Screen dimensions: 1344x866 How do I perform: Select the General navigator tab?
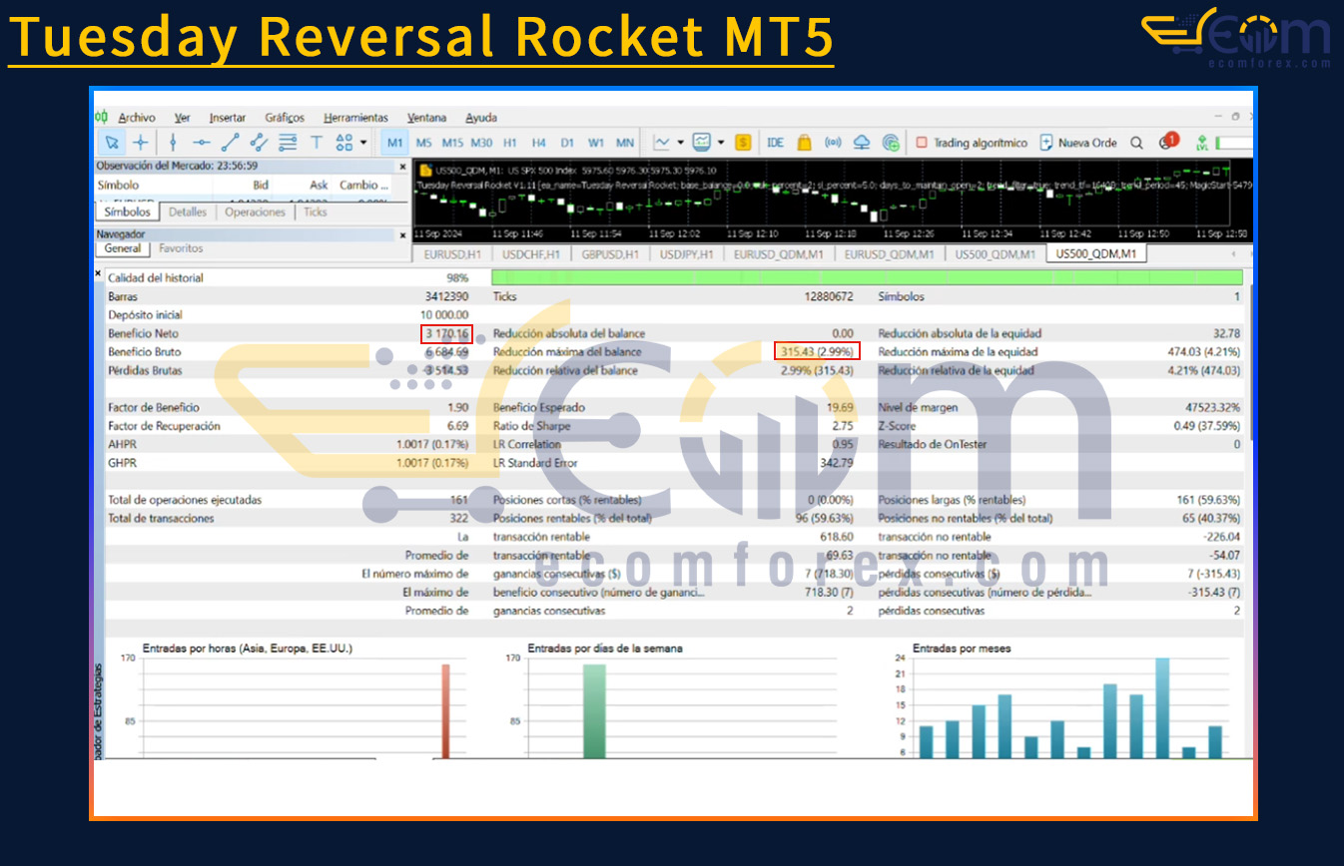pos(123,248)
